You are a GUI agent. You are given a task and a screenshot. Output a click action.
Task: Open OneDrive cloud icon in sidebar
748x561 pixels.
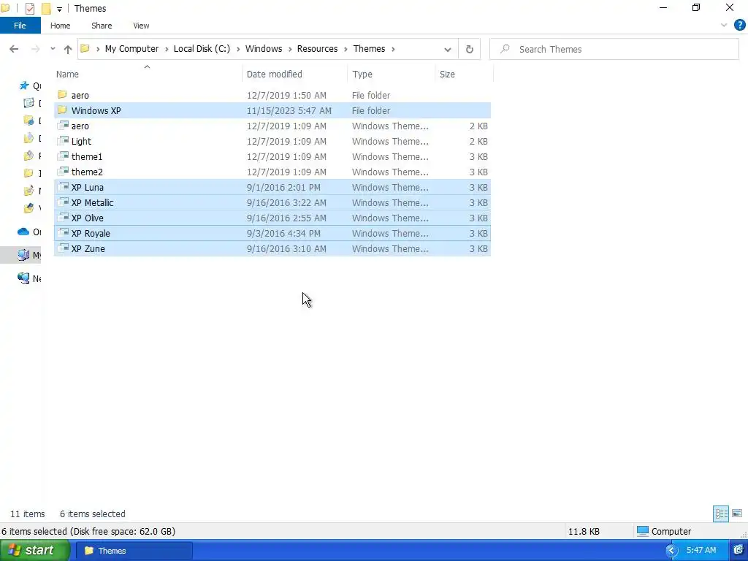[x=23, y=232]
